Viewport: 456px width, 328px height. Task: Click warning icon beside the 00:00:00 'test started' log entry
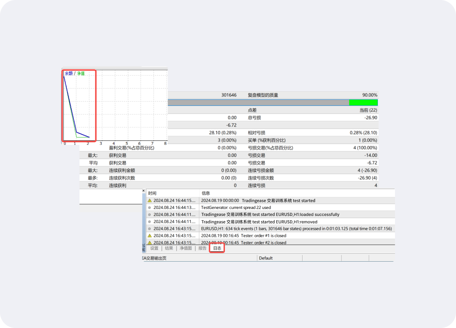tap(150, 200)
